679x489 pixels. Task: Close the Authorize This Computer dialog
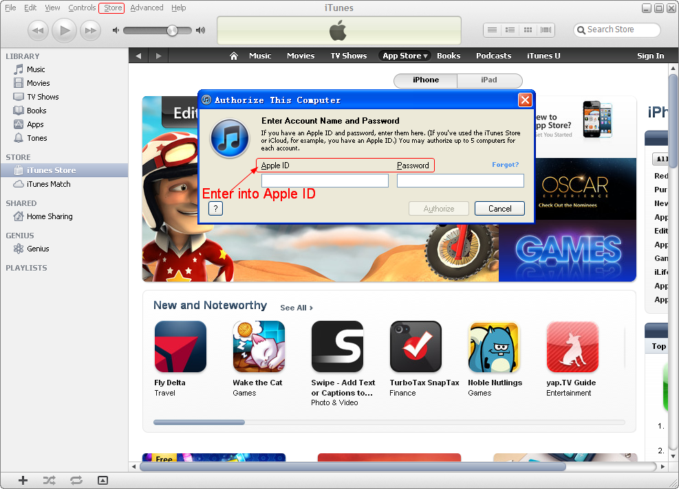(x=525, y=100)
